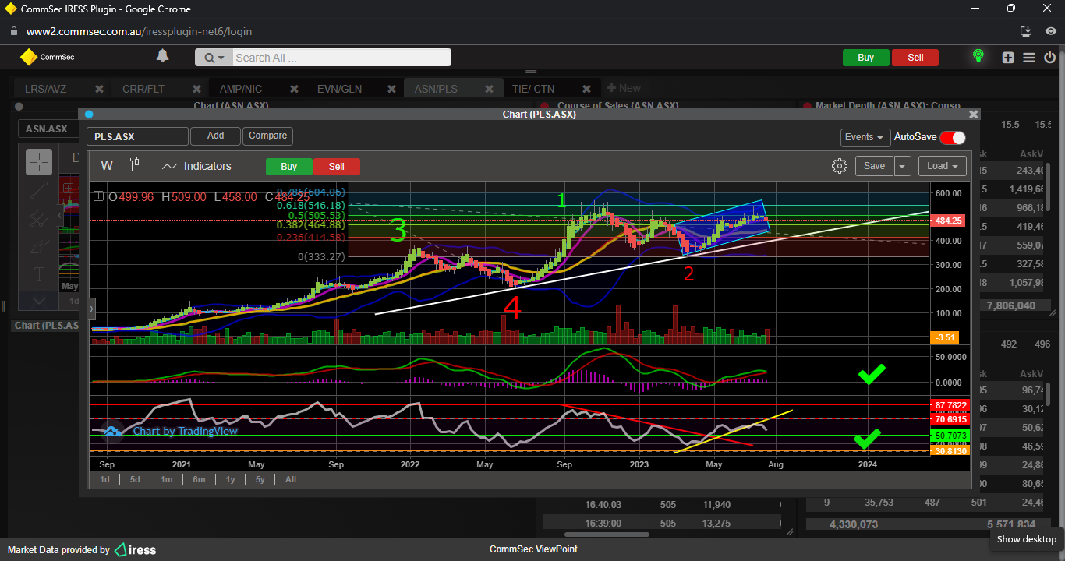Click the chart settings gear icon
Screen dimensions: 1065x561
(839, 166)
